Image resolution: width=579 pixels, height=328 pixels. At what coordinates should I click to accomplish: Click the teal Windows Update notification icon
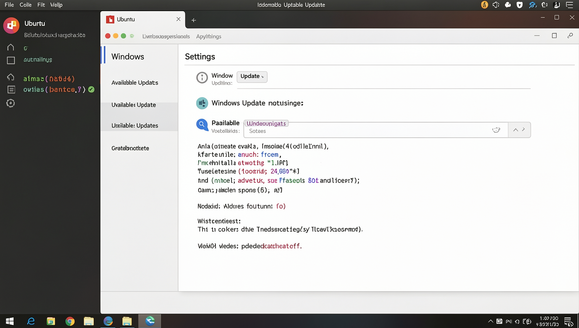(202, 103)
